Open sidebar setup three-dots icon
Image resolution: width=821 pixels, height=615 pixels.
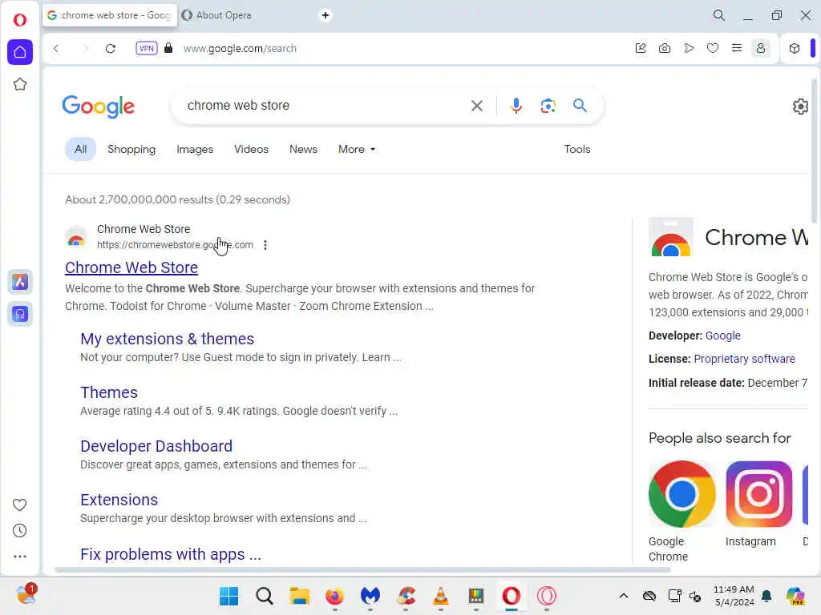coord(20,557)
